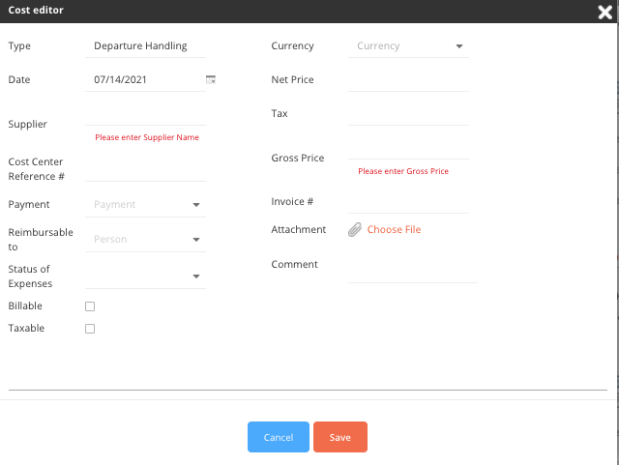Enable the Billable checkbox

click(x=90, y=306)
